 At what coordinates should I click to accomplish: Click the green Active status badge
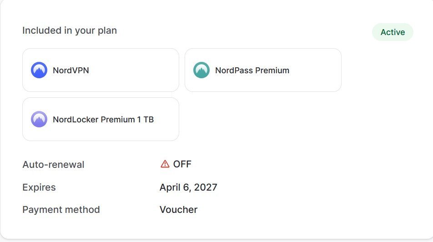click(x=393, y=32)
